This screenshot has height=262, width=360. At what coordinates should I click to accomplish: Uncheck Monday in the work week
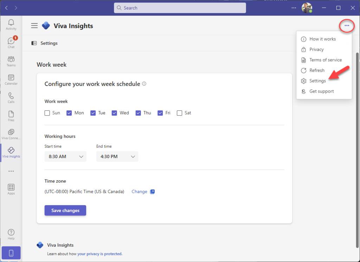69,113
